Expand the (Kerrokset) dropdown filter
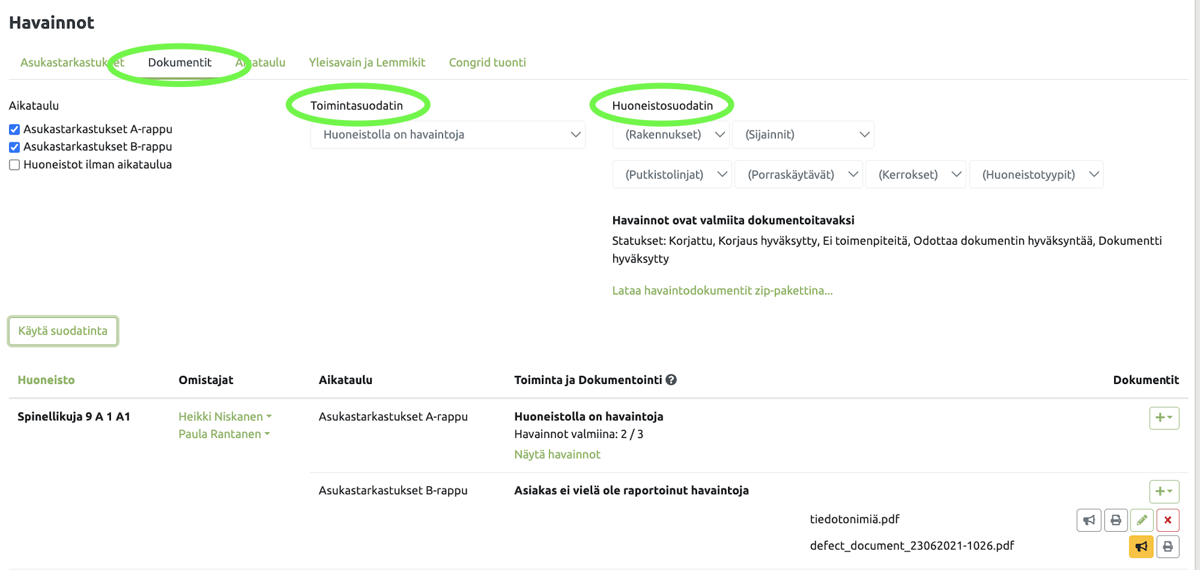This screenshot has width=1200, height=570. click(916, 175)
